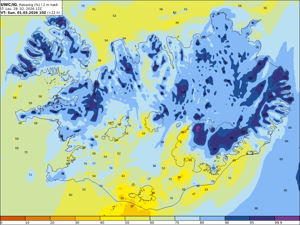300x225 pixels.
Task: Click the lowest humidity value '27' off the south coast
Action: (x=132, y=206)
